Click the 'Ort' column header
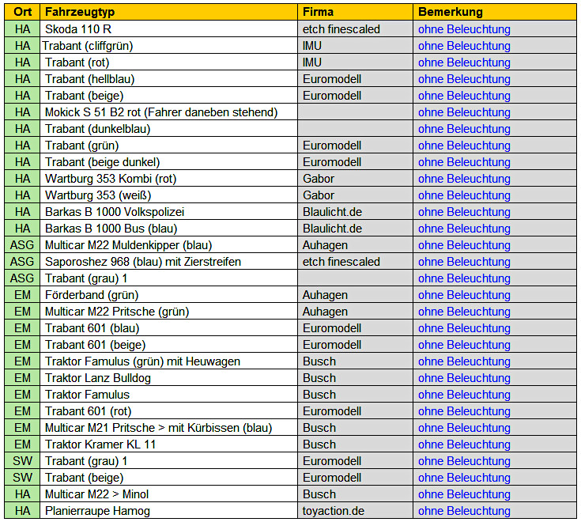 [x=22, y=12]
